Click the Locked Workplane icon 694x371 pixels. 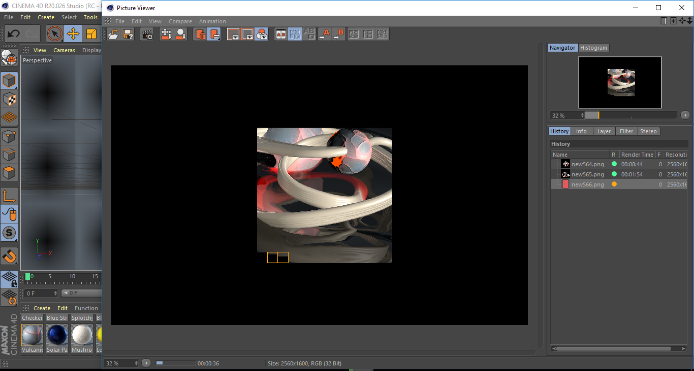[9, 279]
